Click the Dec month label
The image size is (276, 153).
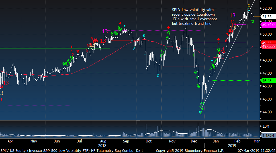coord(194,141)
